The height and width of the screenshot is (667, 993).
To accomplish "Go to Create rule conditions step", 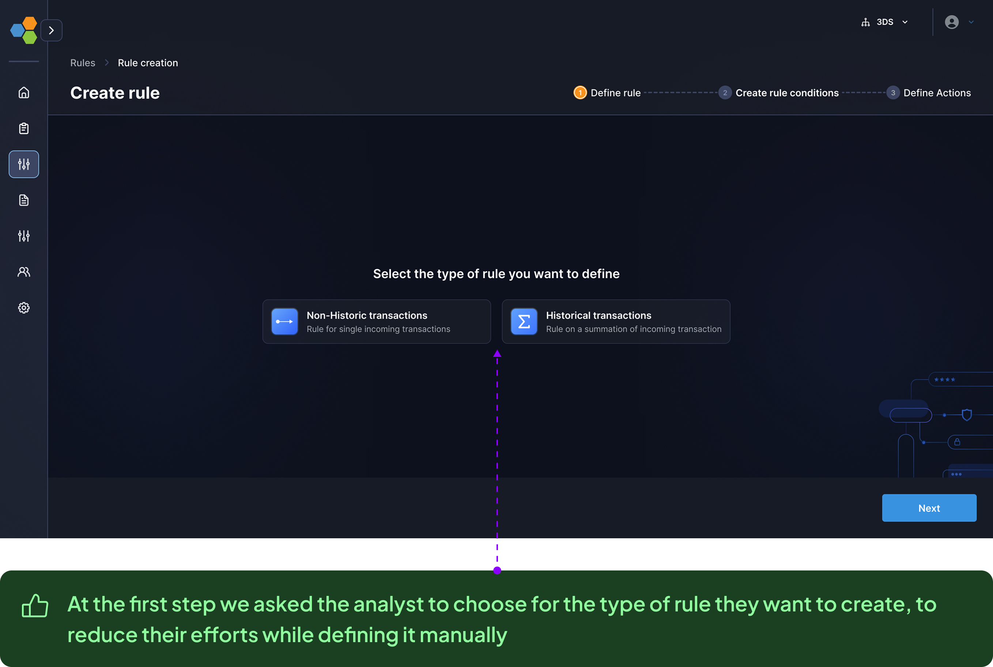I will (779, 93).
